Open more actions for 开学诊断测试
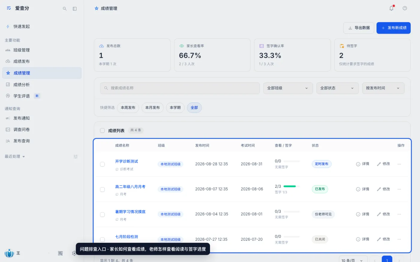This screenshot has height=262, width=420. [x=399, y=164]
